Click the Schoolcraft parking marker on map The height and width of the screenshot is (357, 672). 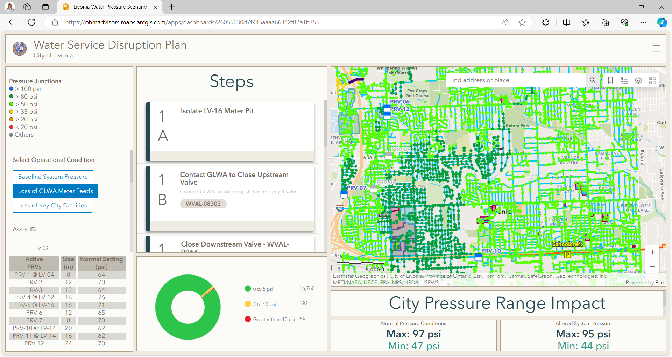[x=567, y=254]
